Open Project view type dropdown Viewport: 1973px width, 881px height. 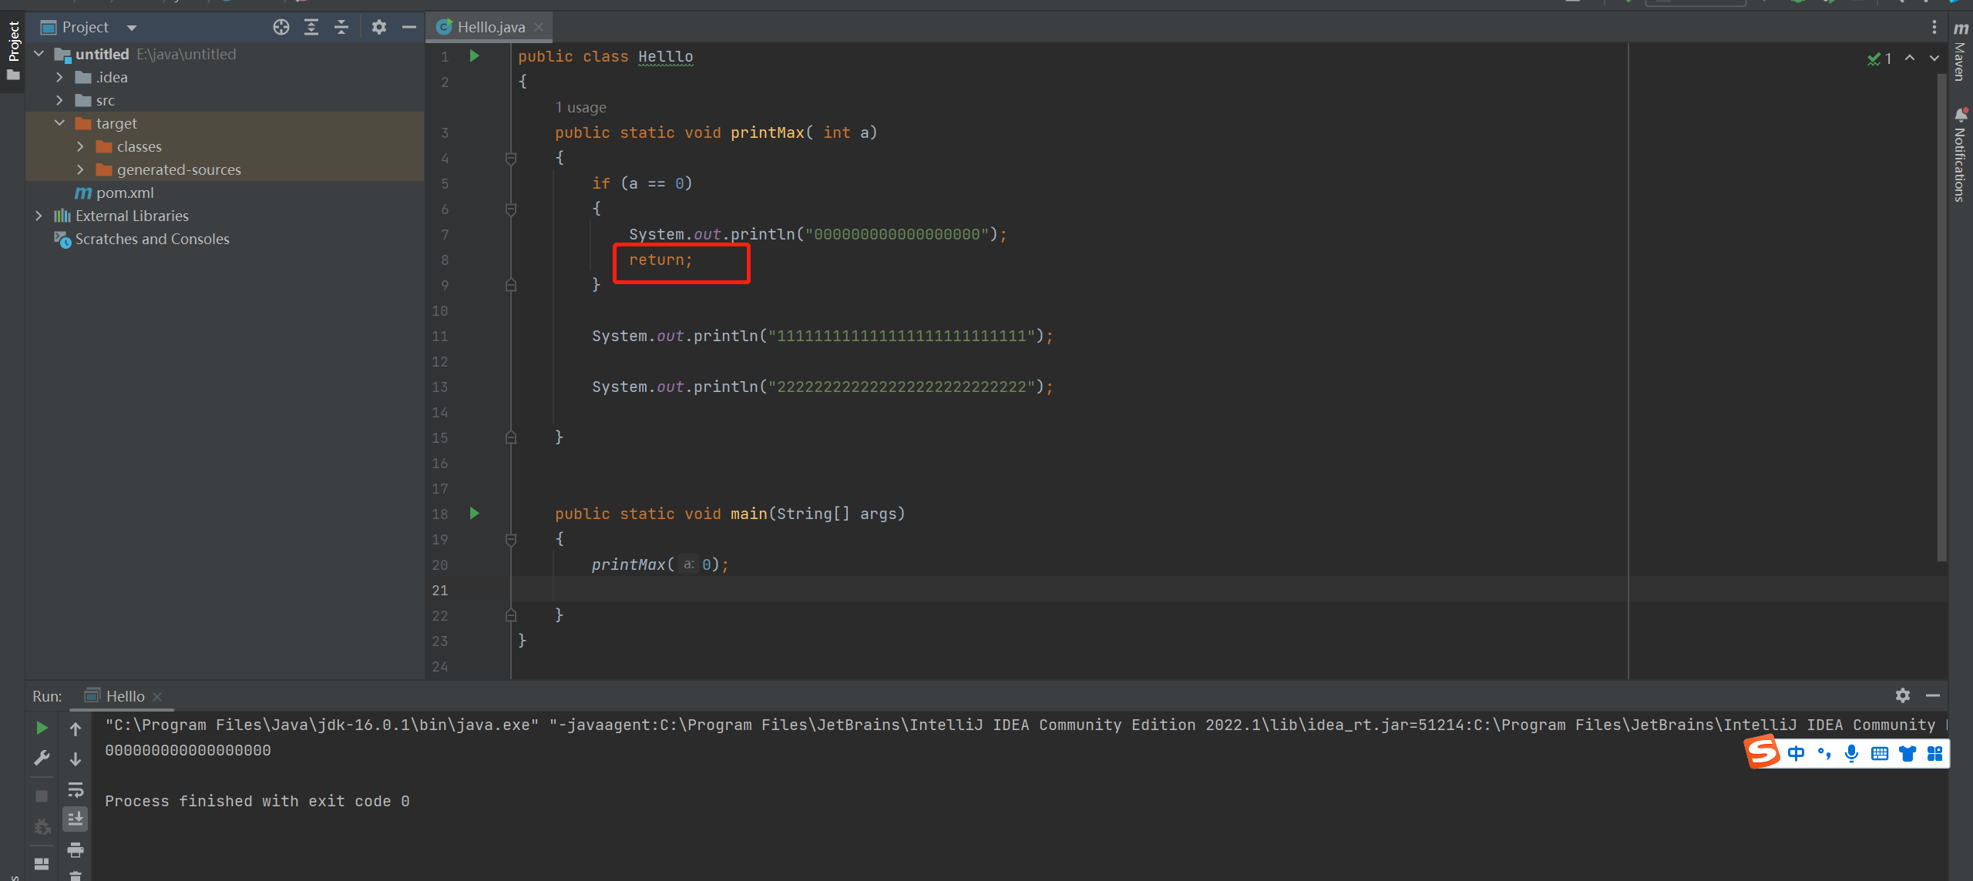point(132,28)
